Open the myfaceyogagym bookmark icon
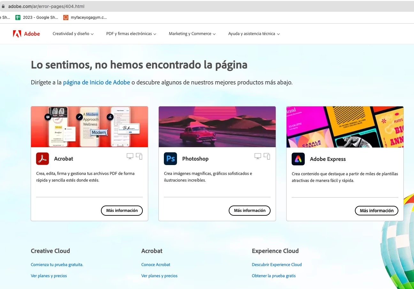This screenshot has width=414, height=289. tap(66, 18)
